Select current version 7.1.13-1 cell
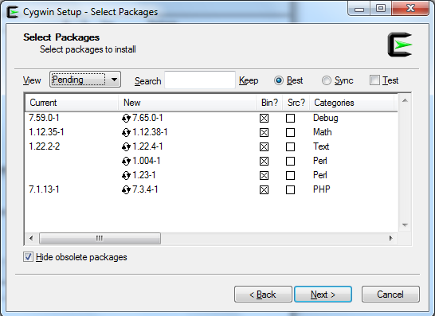 [x=44, y=189]
